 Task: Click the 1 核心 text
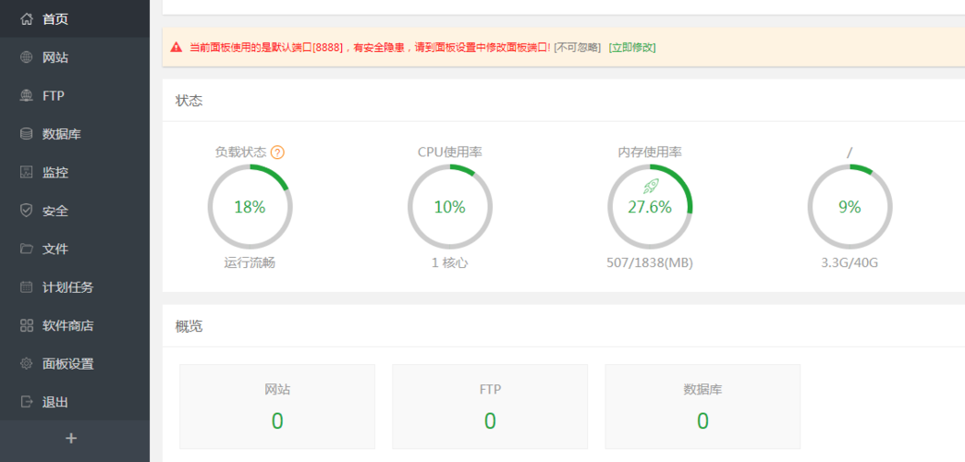(450, 262)
